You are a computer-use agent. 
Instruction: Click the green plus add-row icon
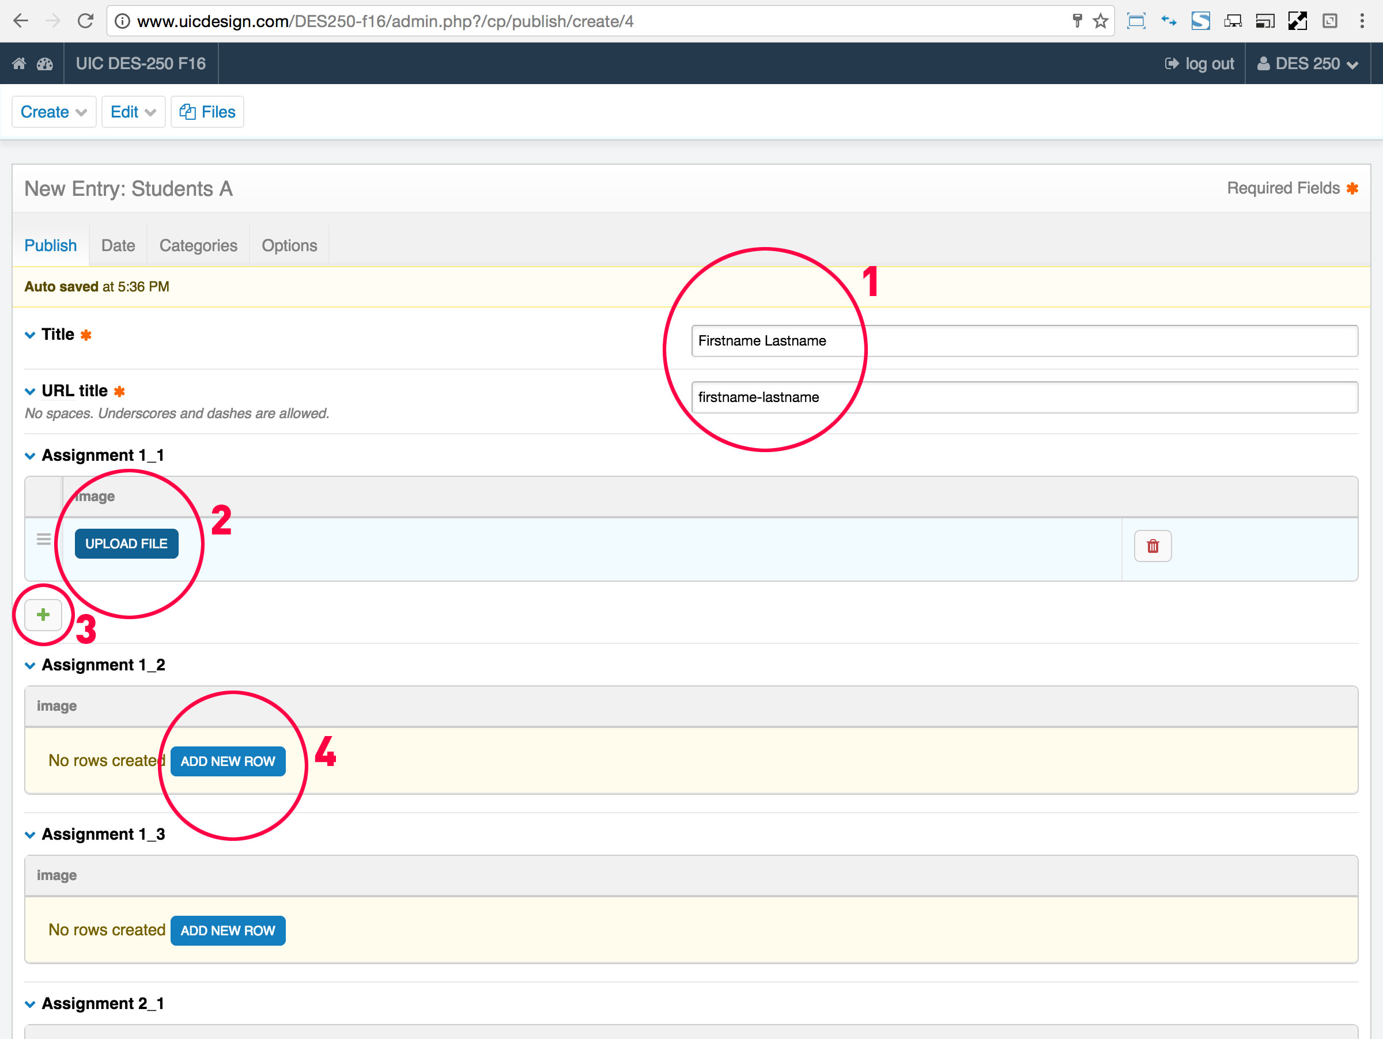pos(43,615)
